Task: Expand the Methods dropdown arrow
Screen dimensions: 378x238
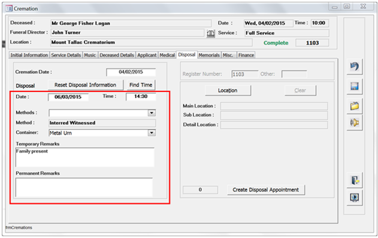Action: [x=152, y=112]
